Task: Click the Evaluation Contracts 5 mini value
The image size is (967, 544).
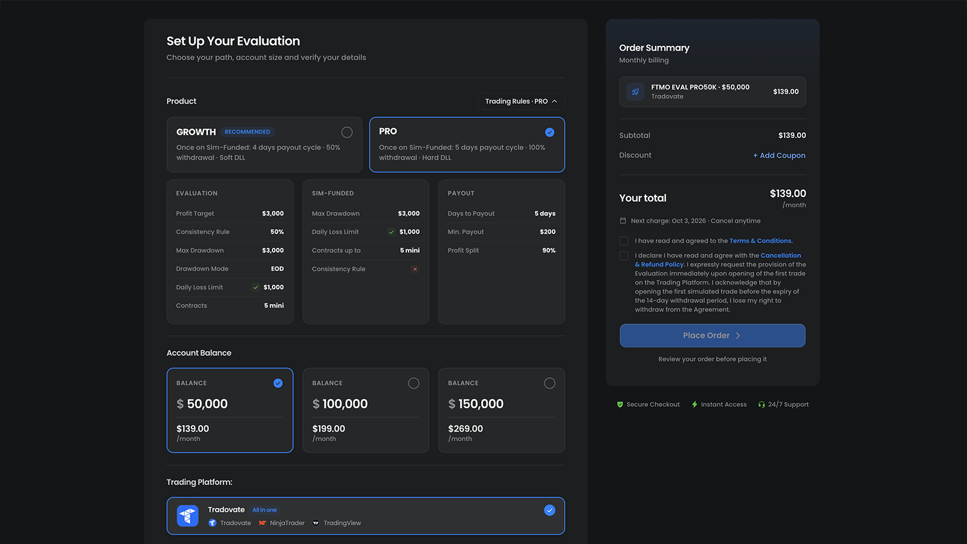Action: point(274,306)
